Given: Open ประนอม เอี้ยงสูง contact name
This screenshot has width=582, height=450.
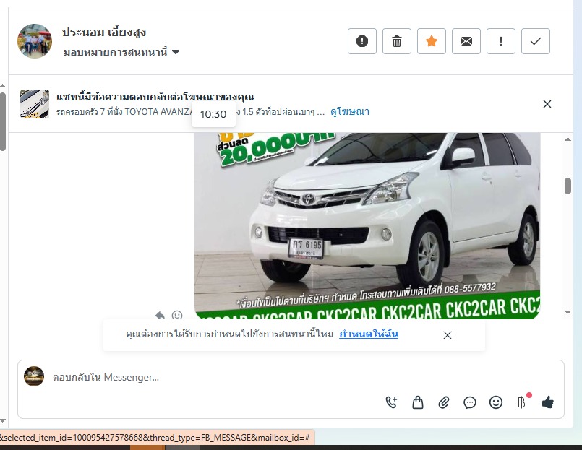Looking at the screenshot, I should coord(104,33).
